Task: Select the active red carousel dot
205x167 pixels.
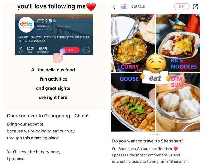Action: [157, 134]
